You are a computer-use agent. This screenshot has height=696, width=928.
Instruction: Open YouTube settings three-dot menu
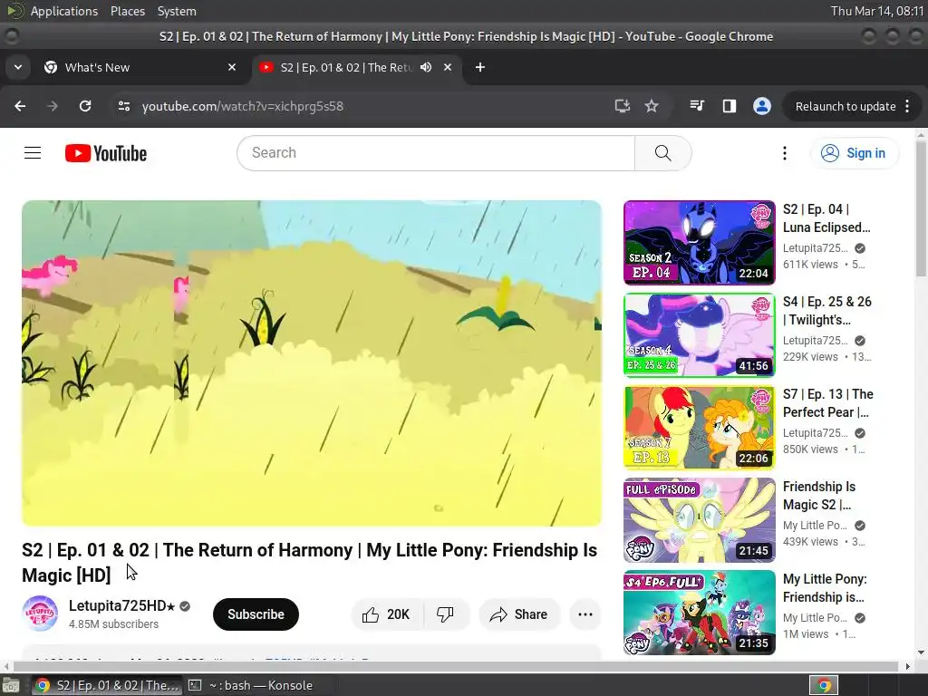tap(785, 153)
